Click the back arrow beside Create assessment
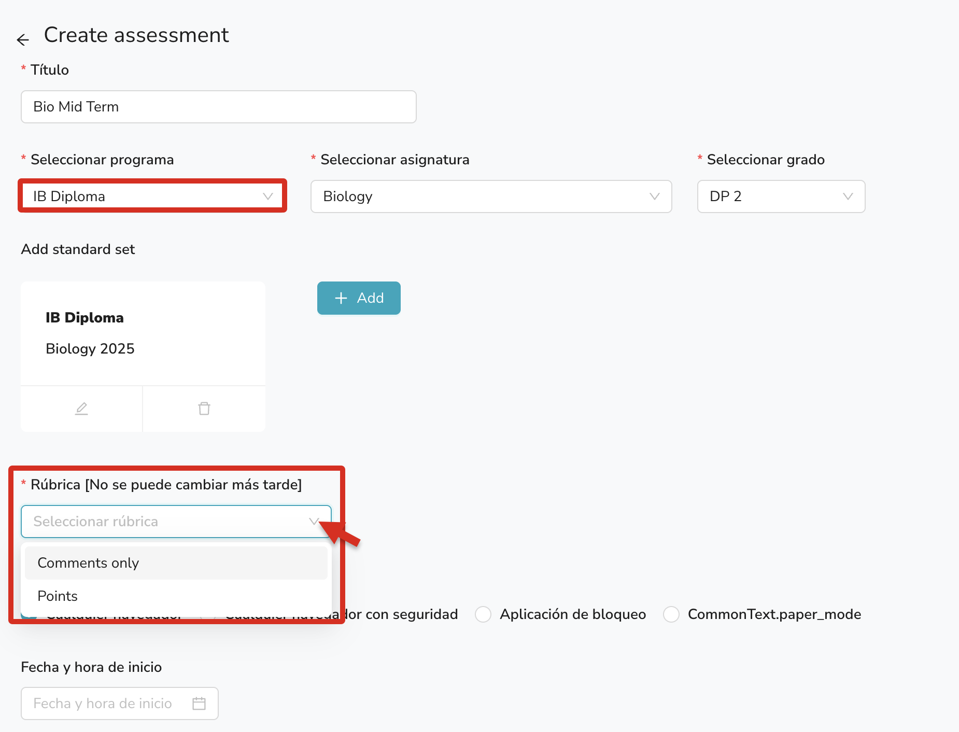The height and width of the screenshot is (732, 959). [23, 39]
